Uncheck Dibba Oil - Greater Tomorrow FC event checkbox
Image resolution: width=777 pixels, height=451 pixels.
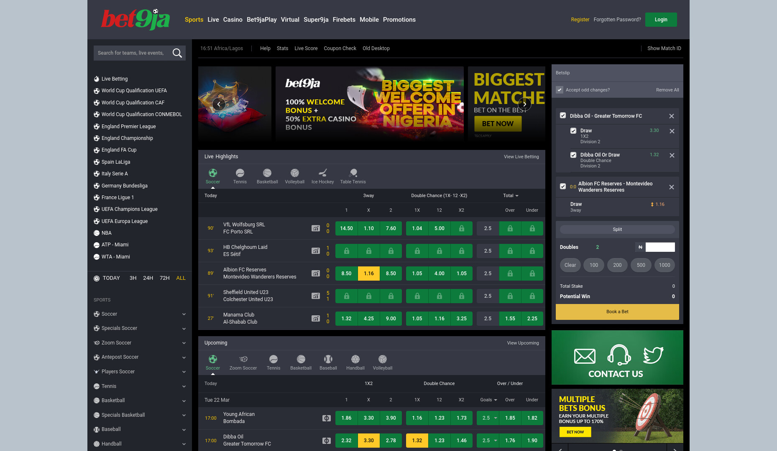pos(563,116)
